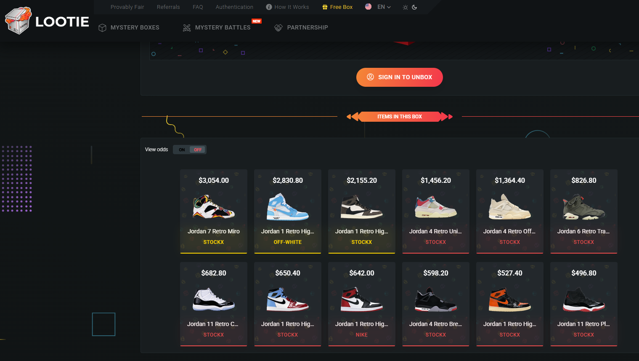Select Off-White Jordan 1 Retro High image

(288, 206)
